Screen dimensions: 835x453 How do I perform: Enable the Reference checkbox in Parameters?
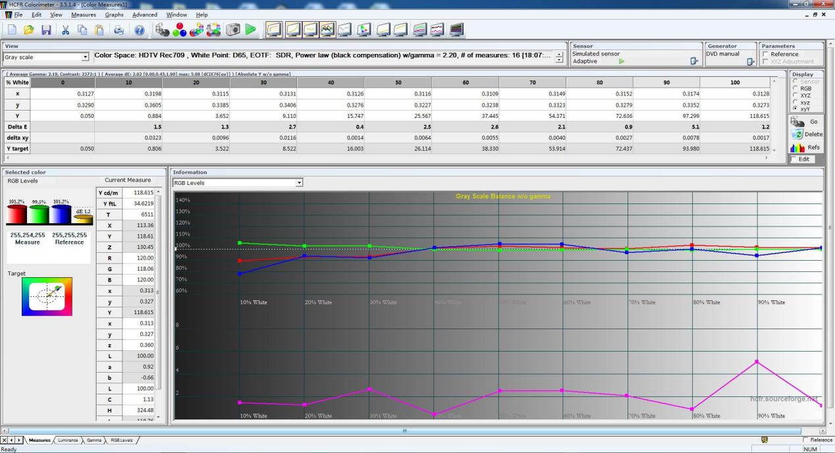coord(765,55)
